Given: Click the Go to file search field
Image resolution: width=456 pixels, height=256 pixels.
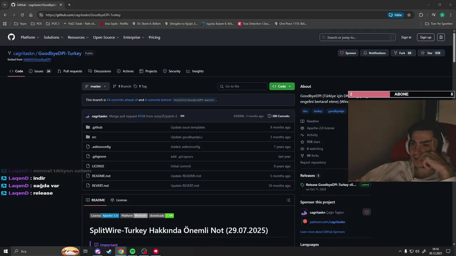Looking at the screenshot, I should (243, 86).
